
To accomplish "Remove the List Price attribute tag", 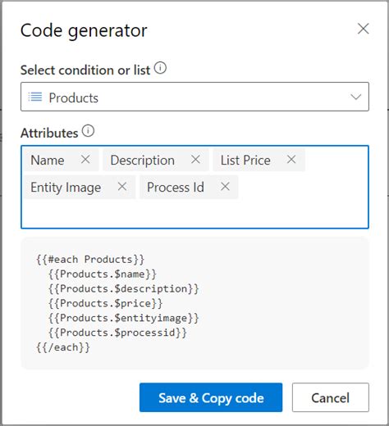I will pos(291,159).
